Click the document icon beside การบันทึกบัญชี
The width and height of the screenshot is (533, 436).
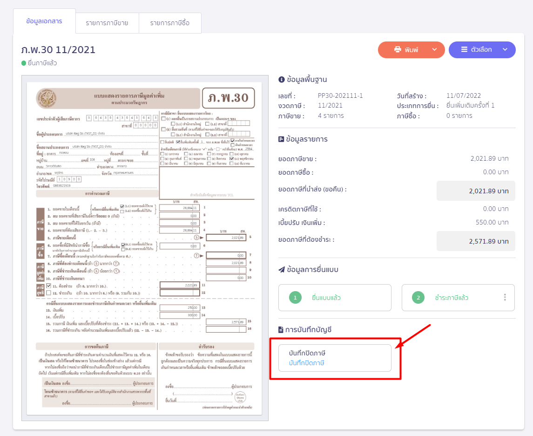(281, 330)
